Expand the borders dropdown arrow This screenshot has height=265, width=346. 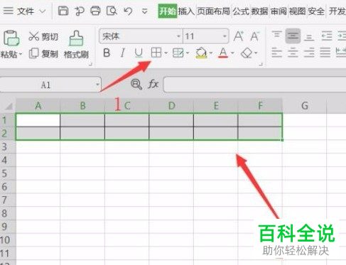tap(166, 53)
